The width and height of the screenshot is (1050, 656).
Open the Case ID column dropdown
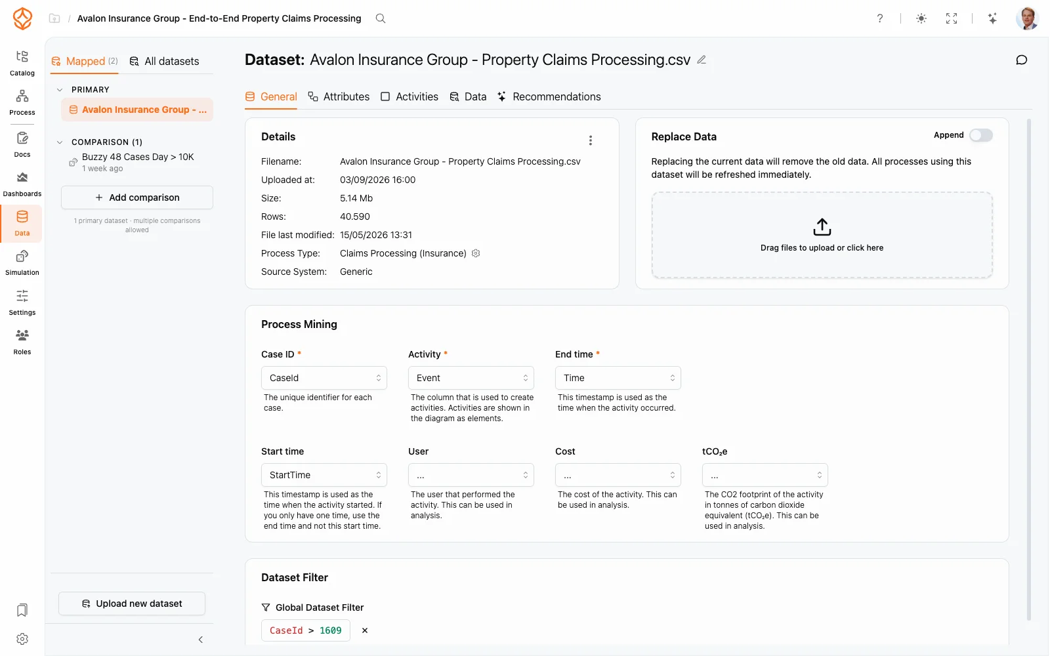[324, 378]
